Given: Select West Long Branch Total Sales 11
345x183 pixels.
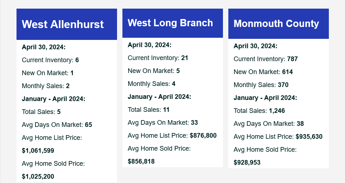Looking at the screenshot, I should (149, 110).
